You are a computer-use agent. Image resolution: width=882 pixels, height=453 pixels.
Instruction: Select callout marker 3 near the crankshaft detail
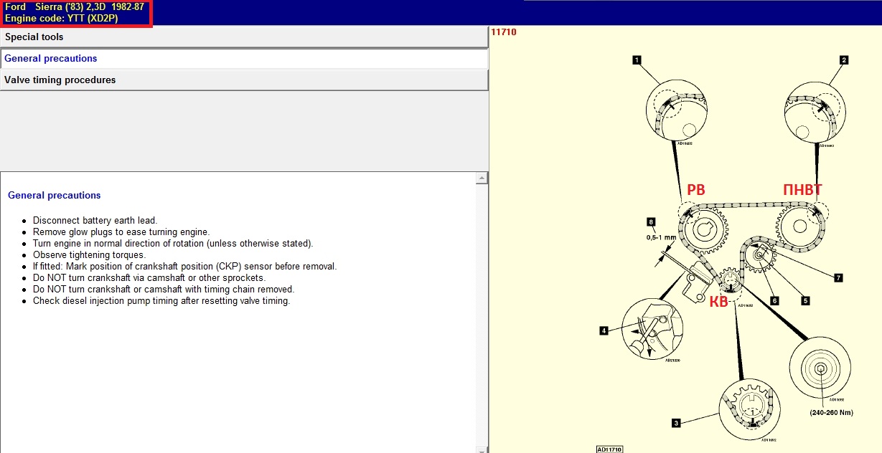[x=675, y=424]
